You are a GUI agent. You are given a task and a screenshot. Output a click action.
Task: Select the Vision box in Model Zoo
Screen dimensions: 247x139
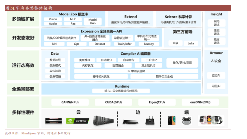pyautogui.click(x=53, y=19)
